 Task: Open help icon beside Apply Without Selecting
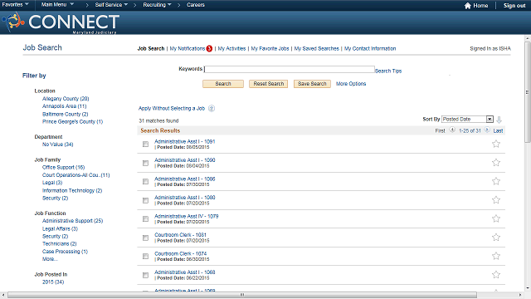click(212, 109)
